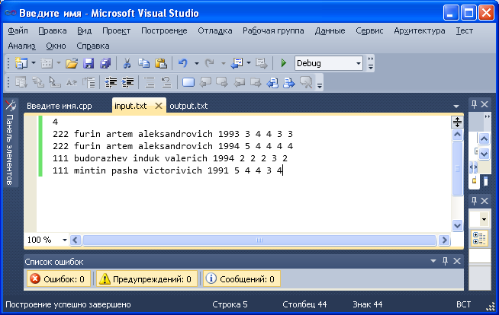Toggle the Messages: 0 filter

click(242, 278)
